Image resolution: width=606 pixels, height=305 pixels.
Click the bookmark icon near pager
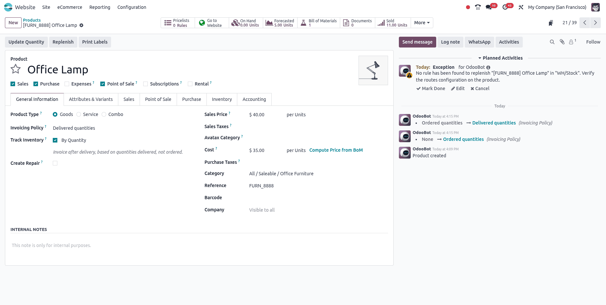[x=551, y=23]
